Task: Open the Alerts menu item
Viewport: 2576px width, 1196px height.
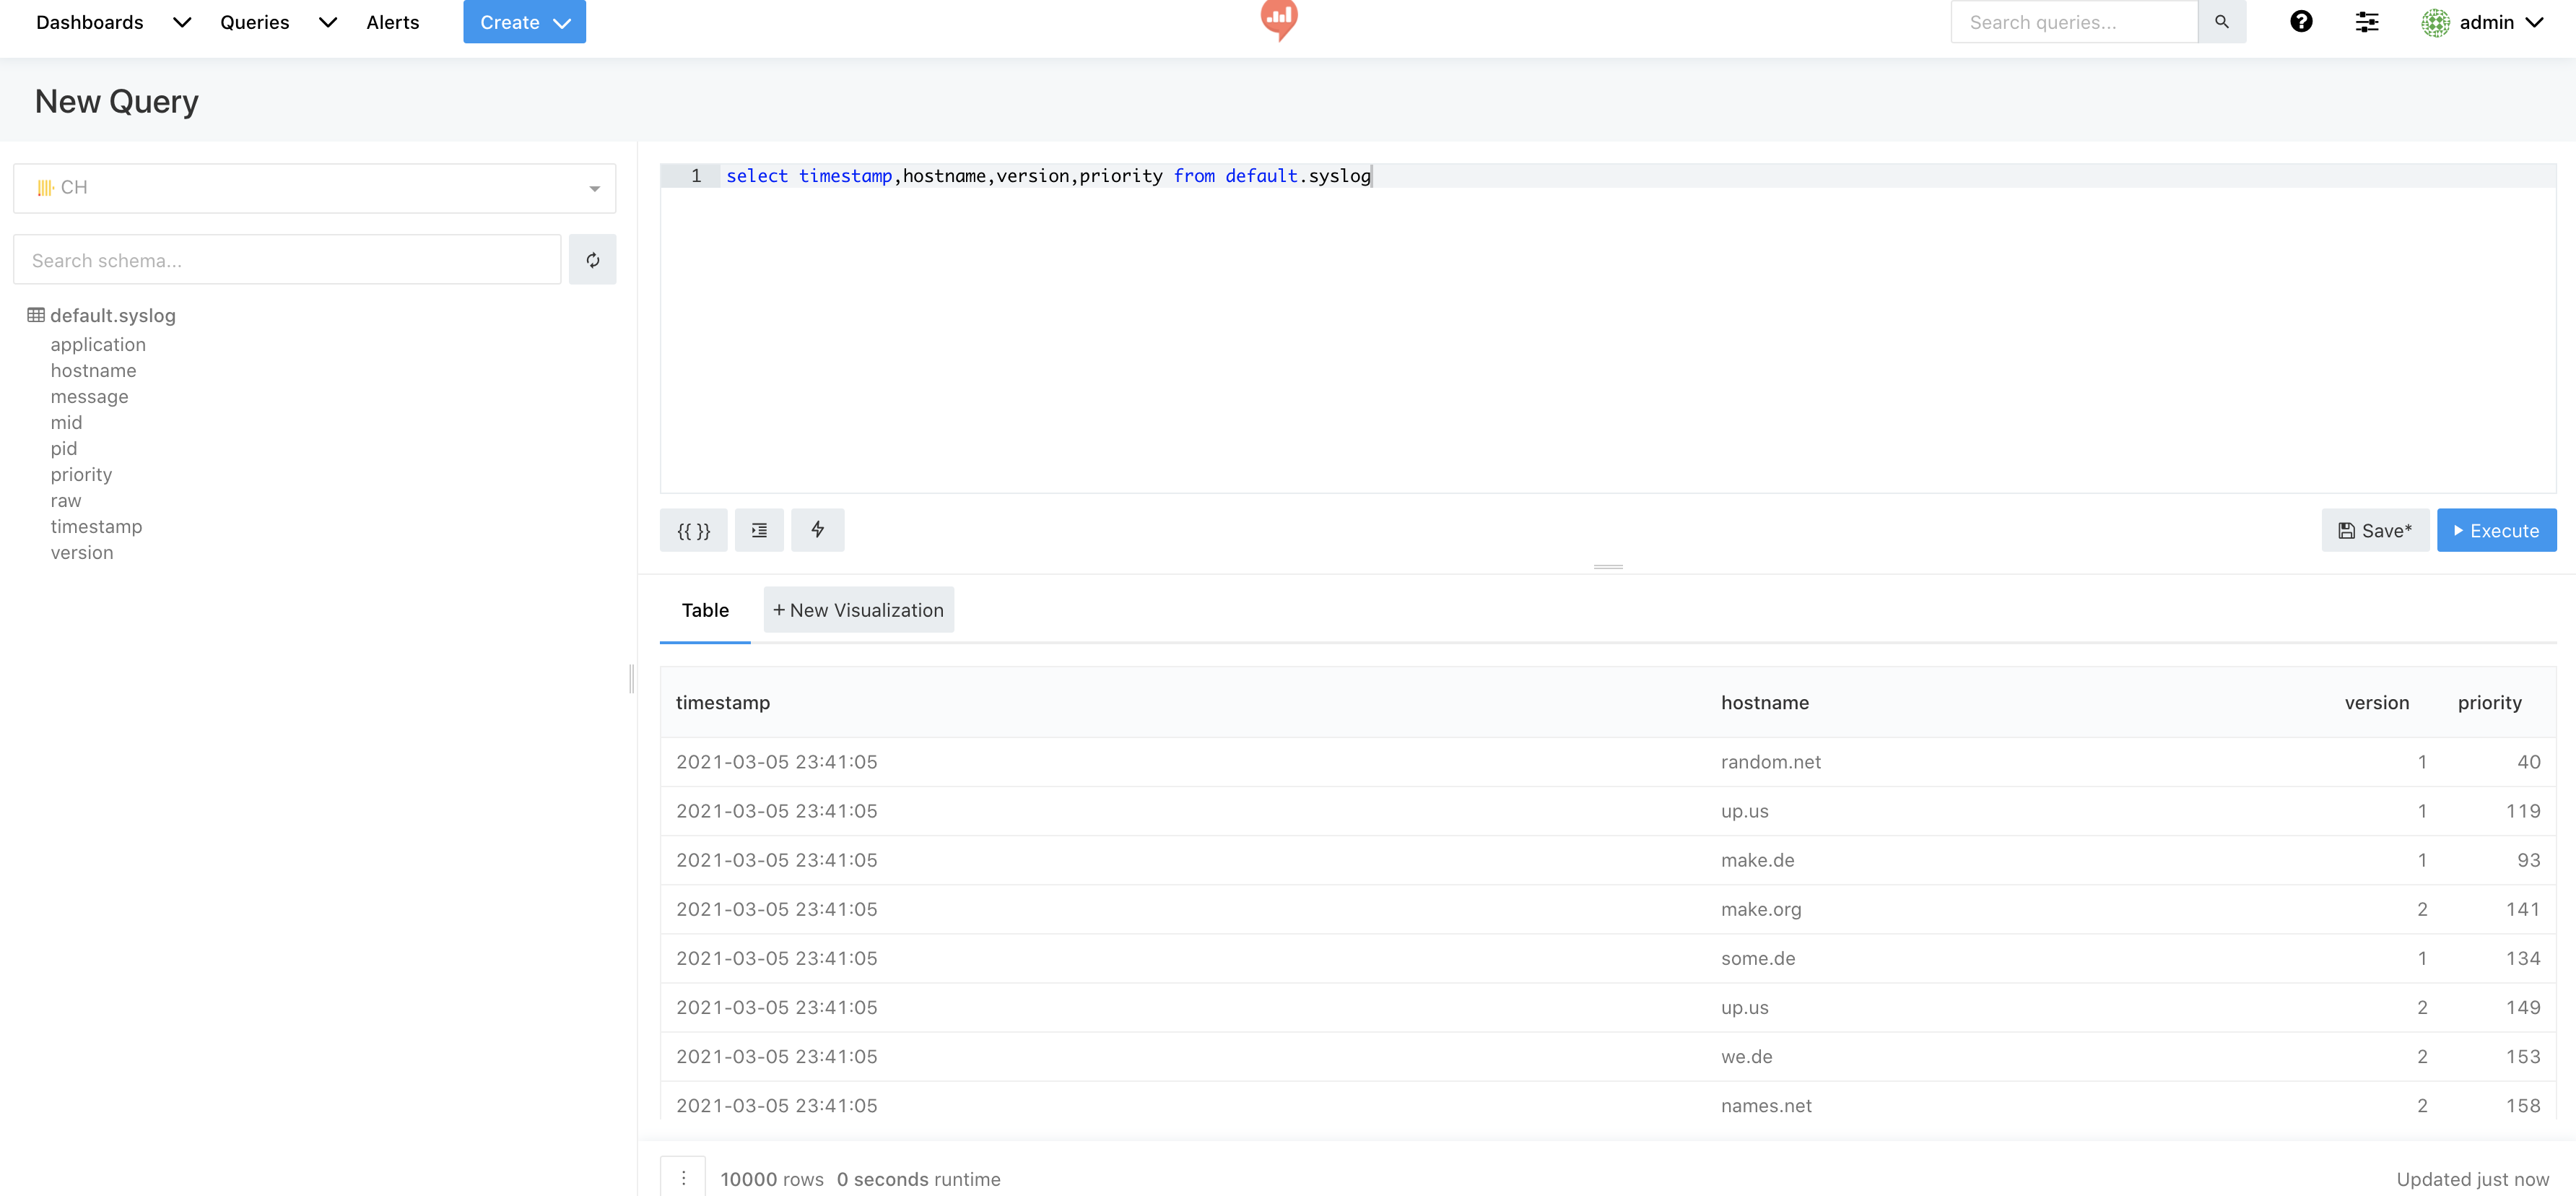Action: pos(392,22)
